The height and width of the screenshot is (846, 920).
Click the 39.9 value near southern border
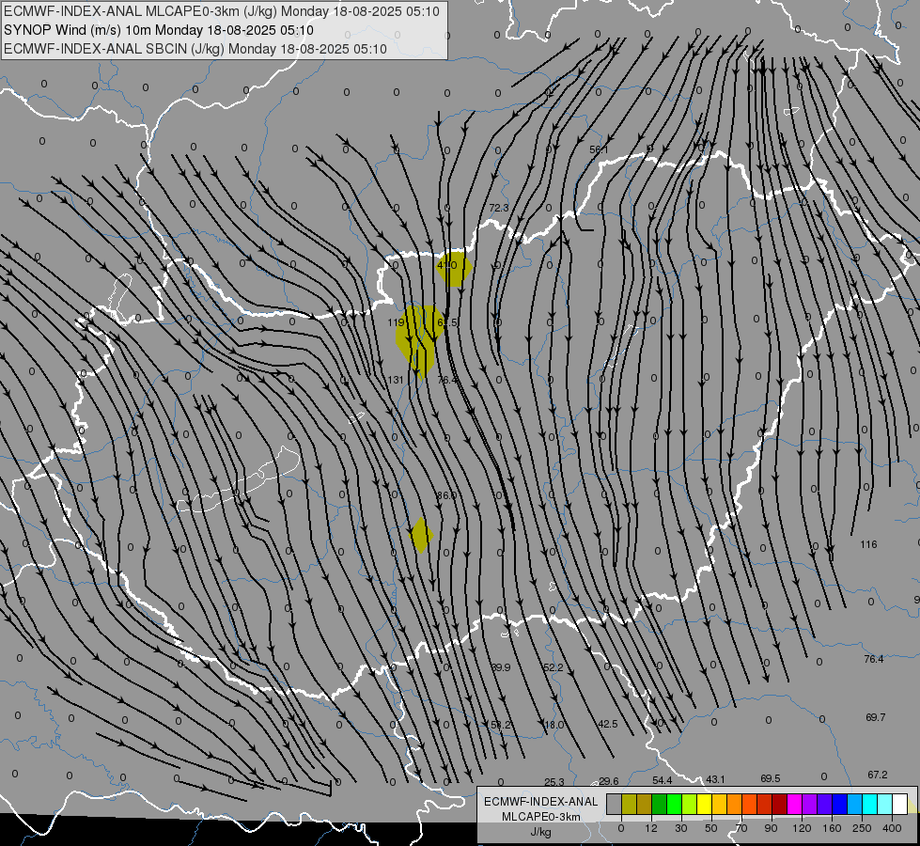[501, 667]
